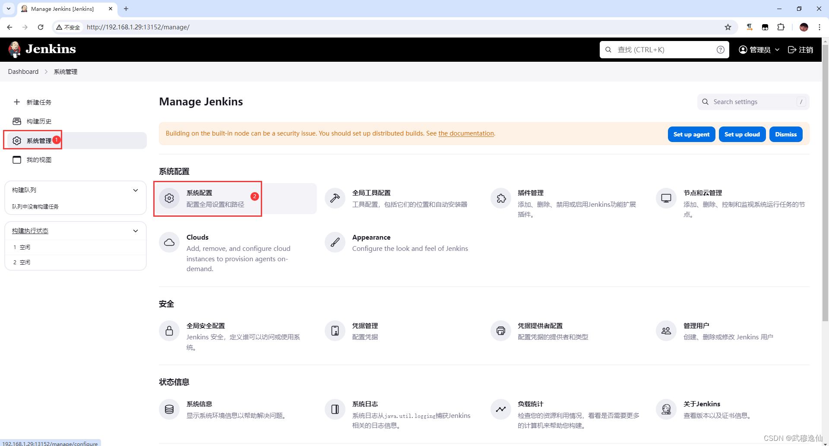The image size is (829, 446).
Task: Open the 全局安全配置 lock icon
Action: [x=169, y=331]
